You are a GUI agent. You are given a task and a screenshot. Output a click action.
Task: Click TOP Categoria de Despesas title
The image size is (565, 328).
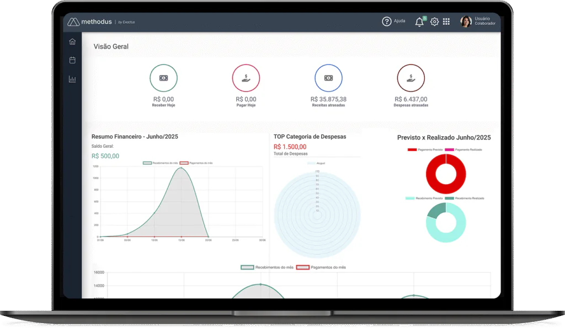click(x=310, y=137)
